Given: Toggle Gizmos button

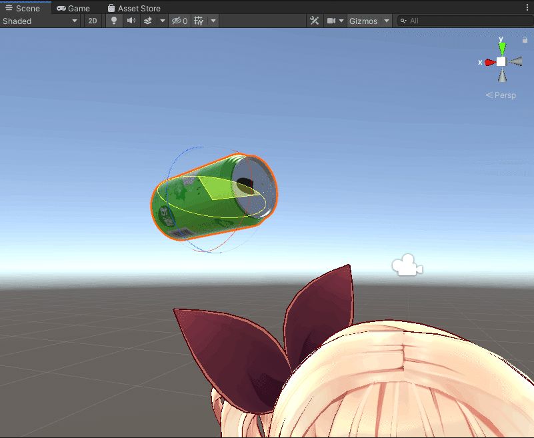Looking at the screenshot, I should pos(363,21).
